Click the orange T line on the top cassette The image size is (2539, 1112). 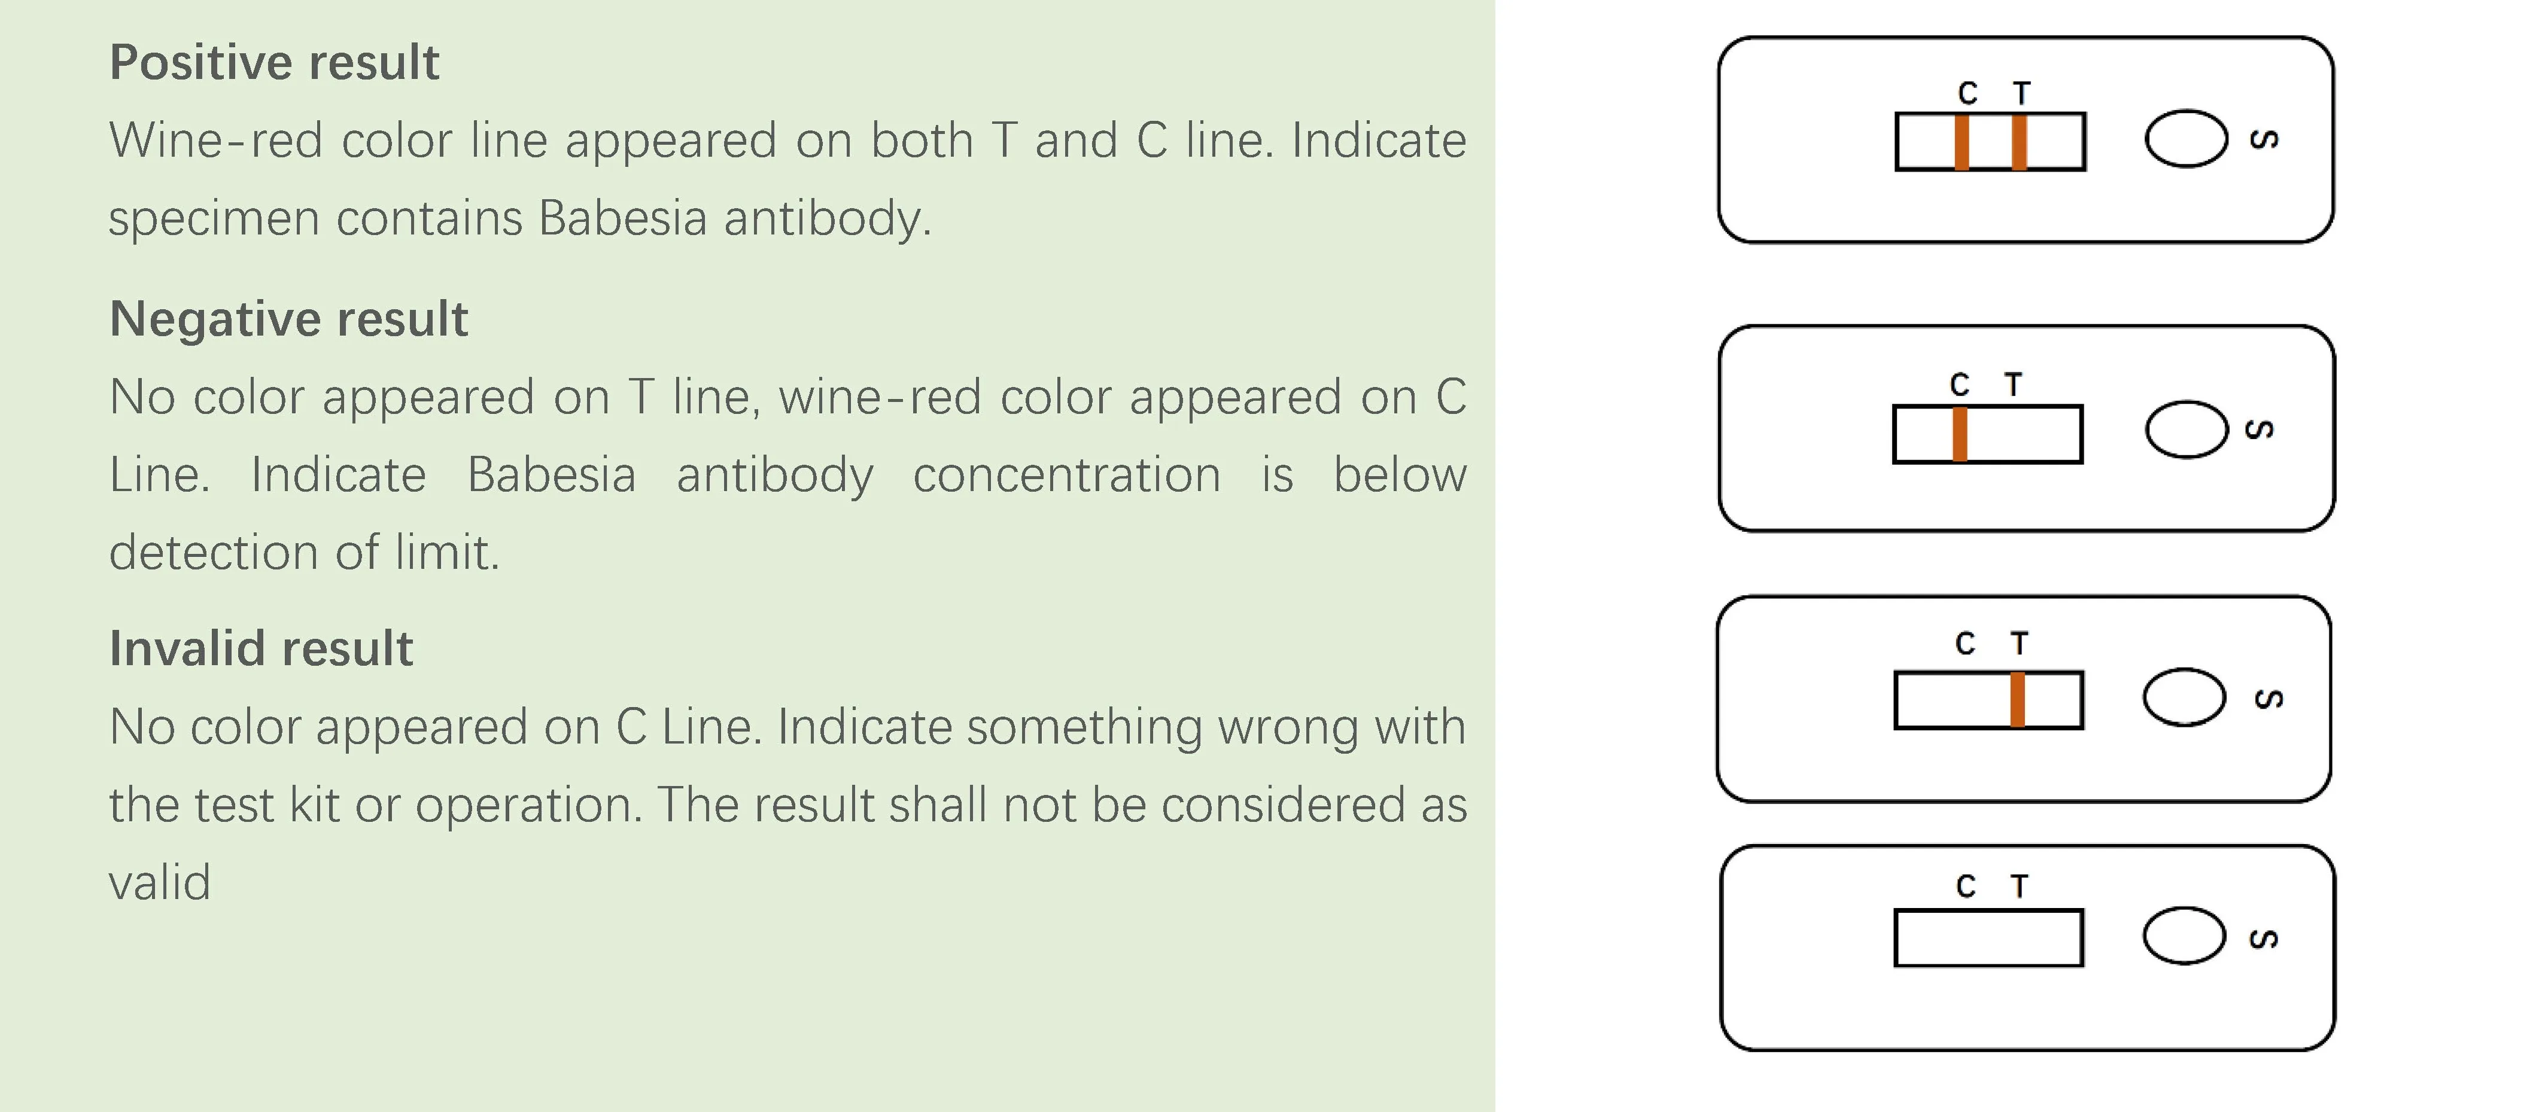2020,143
